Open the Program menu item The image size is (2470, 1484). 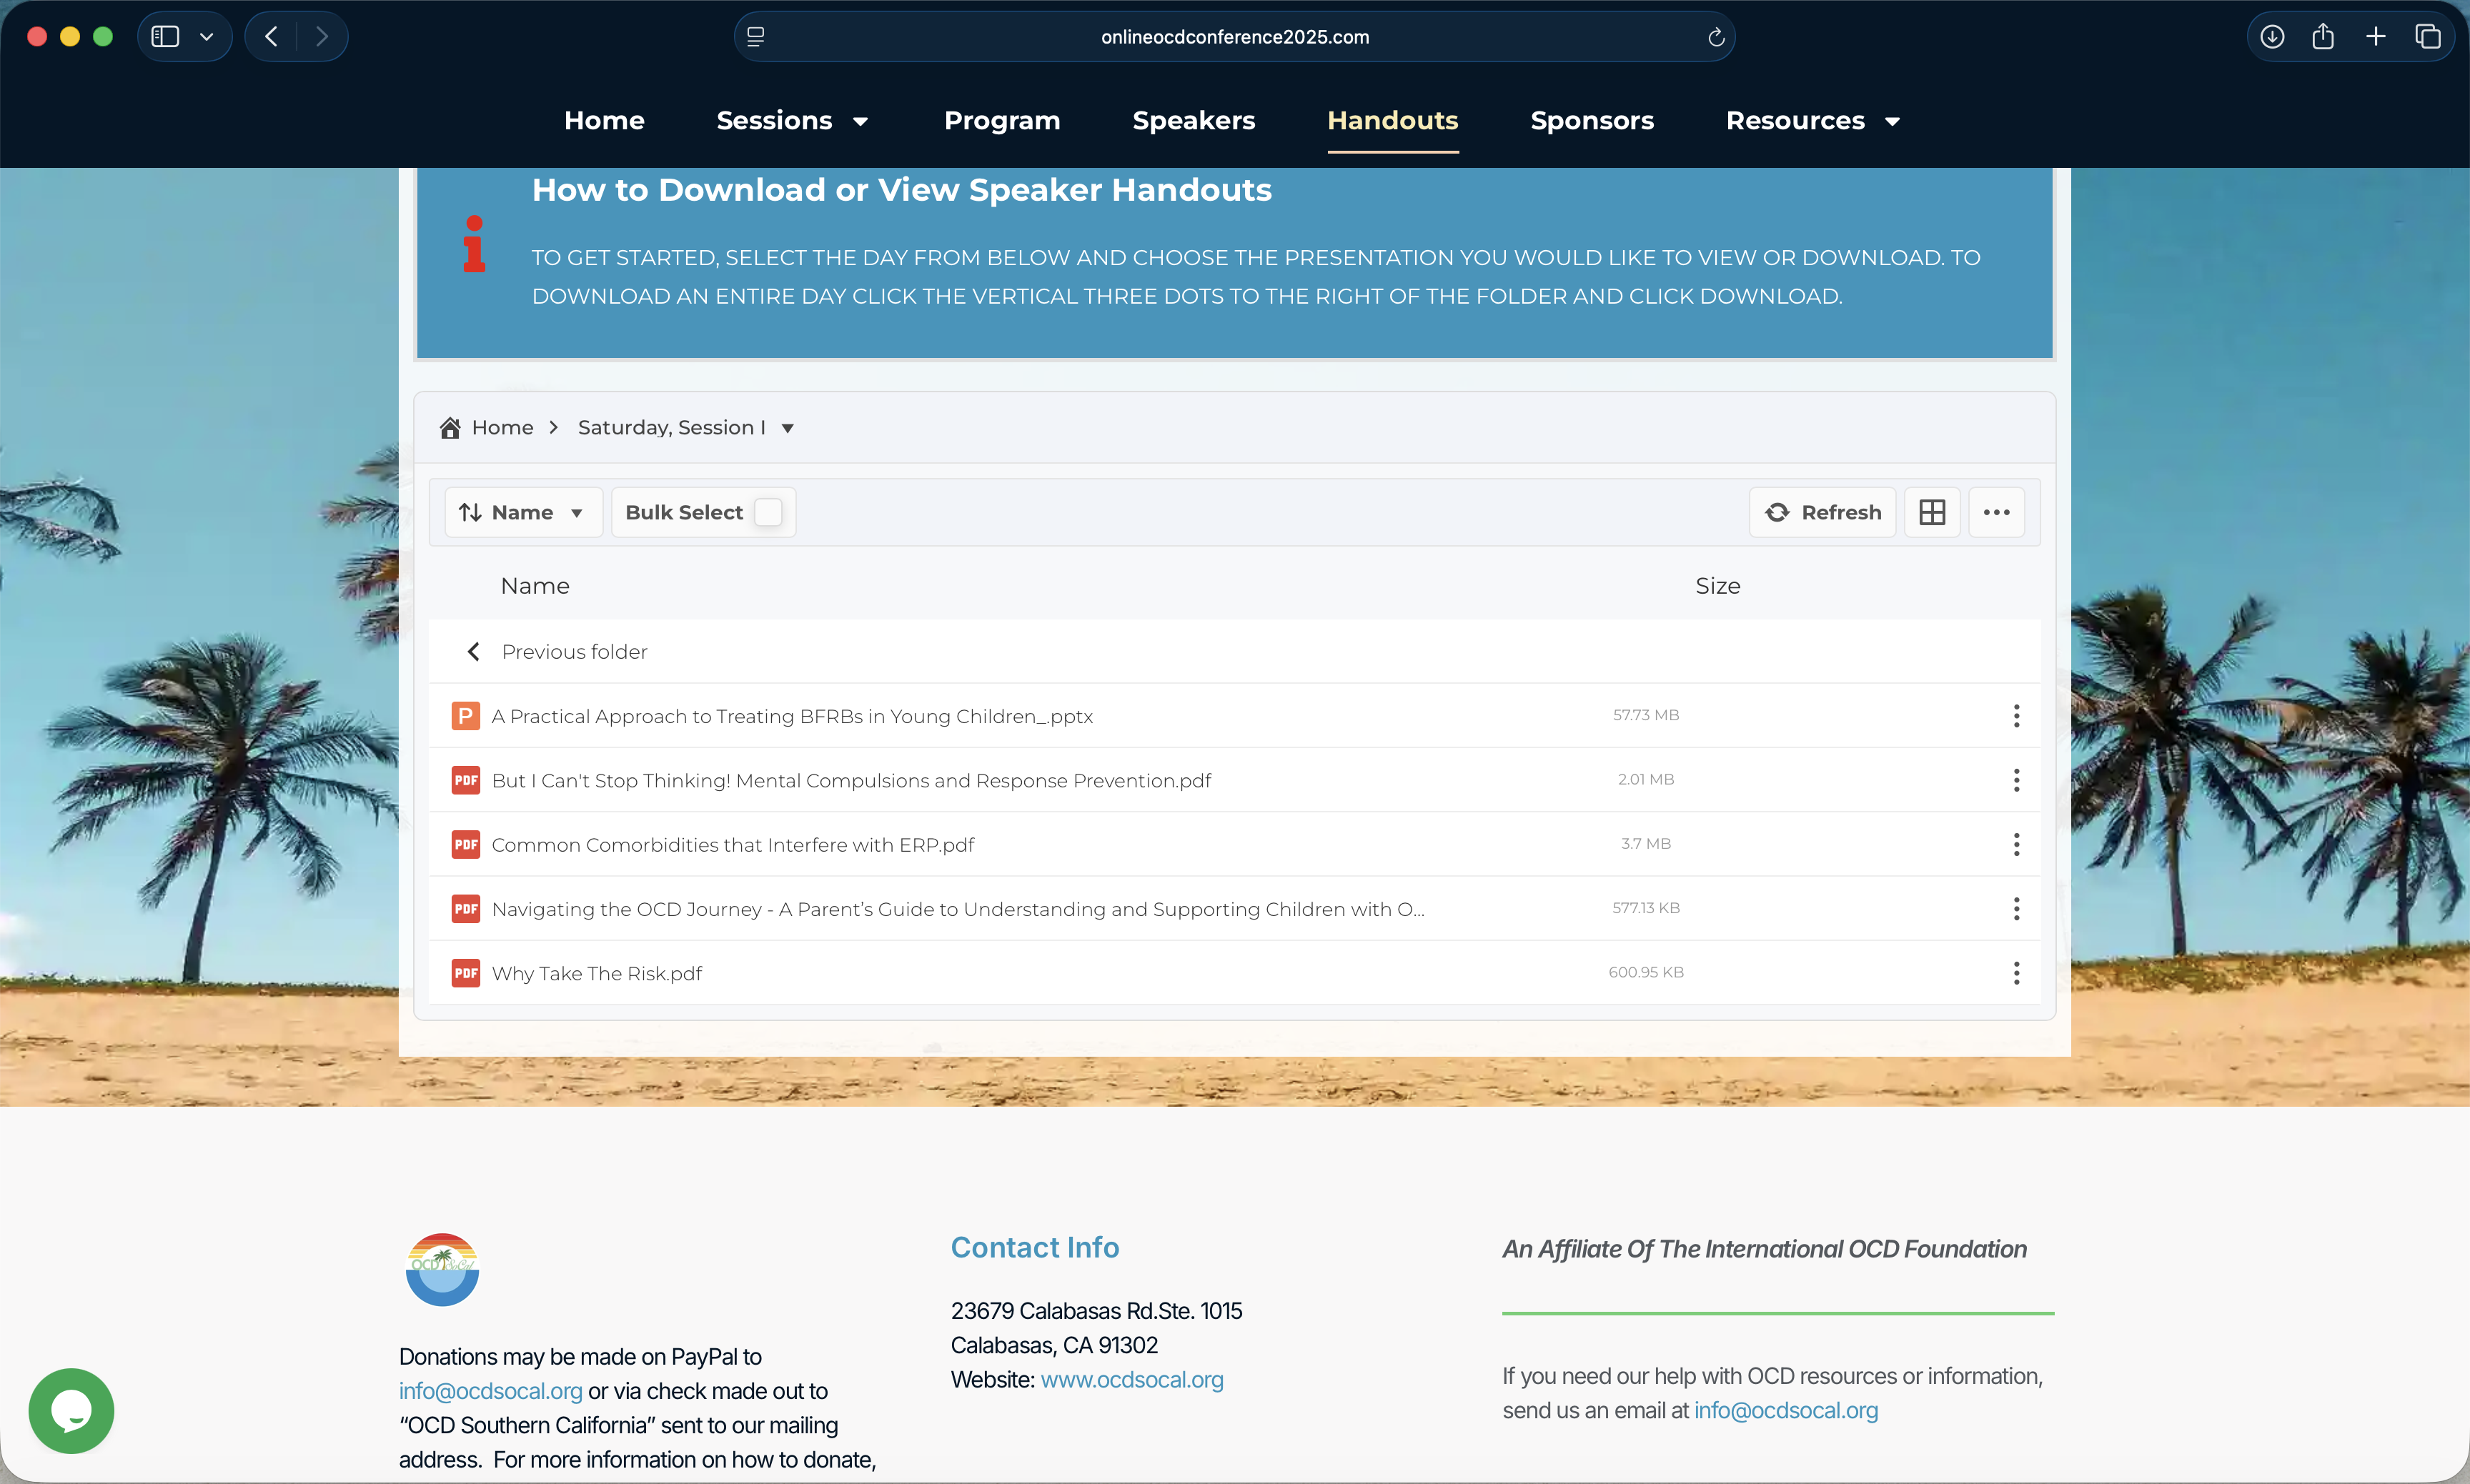click(1001, 121)
